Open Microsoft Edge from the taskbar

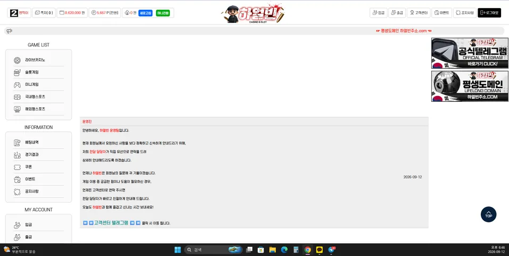coord(284,250)
